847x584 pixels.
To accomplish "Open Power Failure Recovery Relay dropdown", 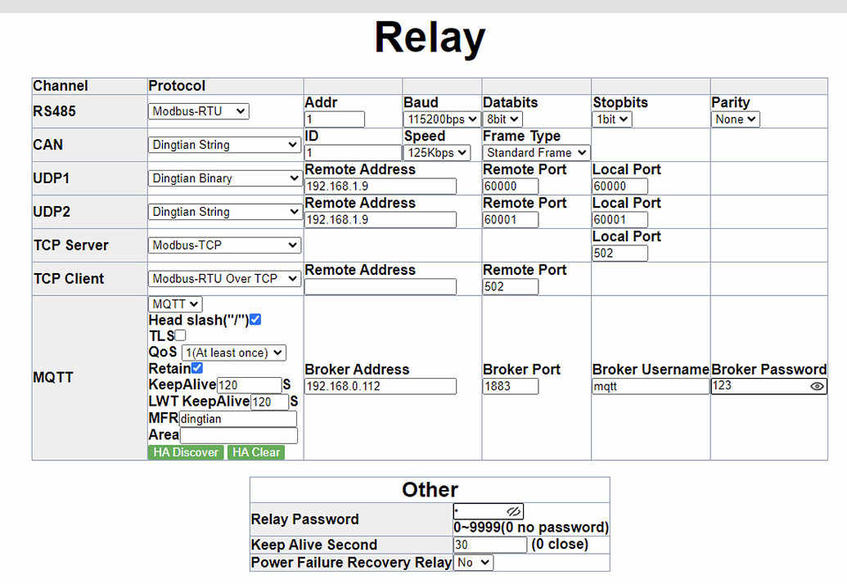I will 473,563.
